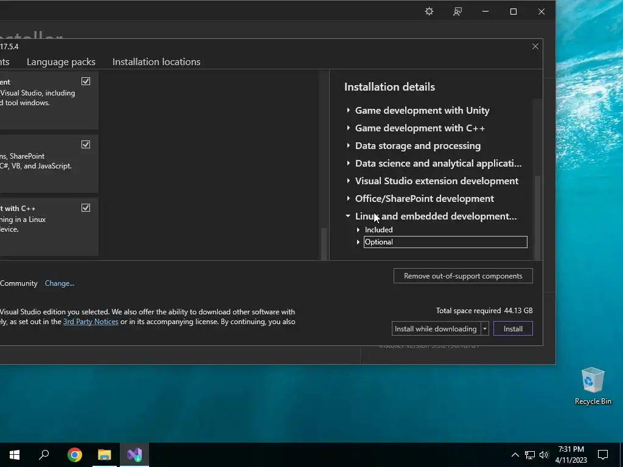Viewport: 623px width, 467px height.
Task: Open Install while downloading dropdown arrow
Action: point(485,329)
